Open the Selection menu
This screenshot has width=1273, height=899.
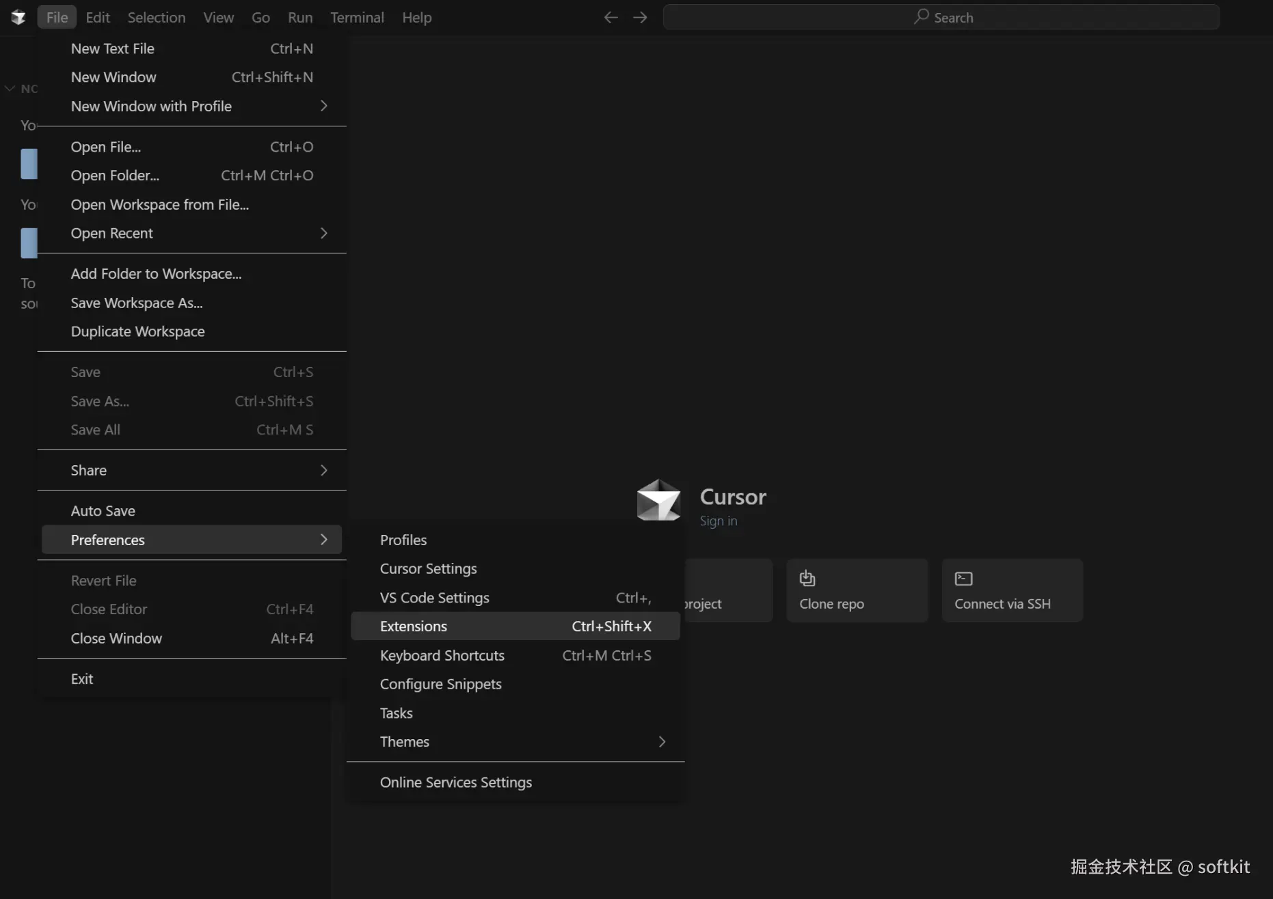157,17
